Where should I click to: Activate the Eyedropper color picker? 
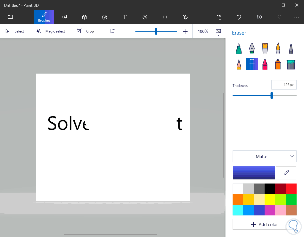point(286,173)
